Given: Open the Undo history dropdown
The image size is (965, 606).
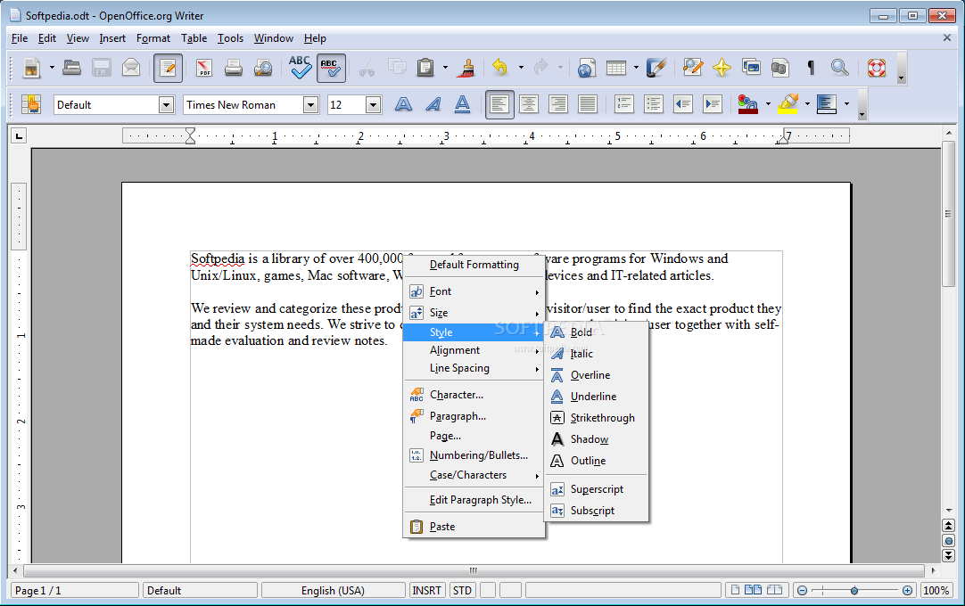Looking at the screenshot, I should click(x=521, y=68).
